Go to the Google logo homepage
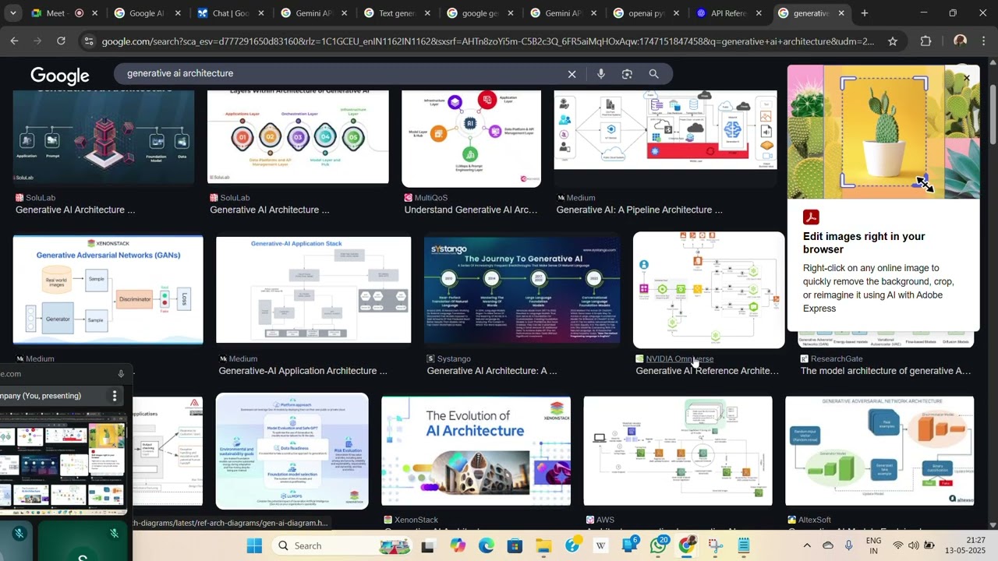The height and width of the screenshot is (561, 998). 60,75
